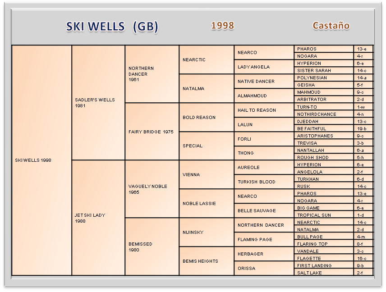386x292 pixels.
Task: Select the NATIVE DANCER entry
Action: 256,81
